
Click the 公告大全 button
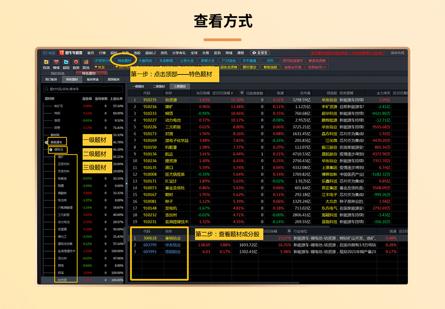point(187,61)
